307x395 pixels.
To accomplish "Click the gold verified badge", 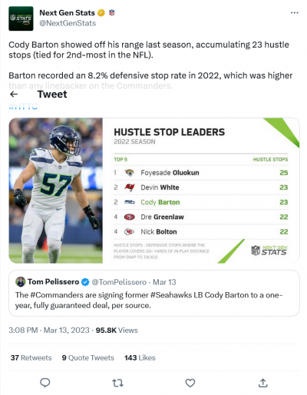I will coord(101,12).
